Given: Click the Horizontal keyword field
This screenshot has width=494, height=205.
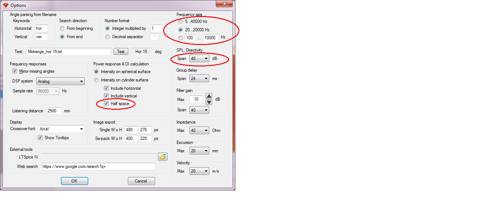Looking at the screenshot, I should (x=41, y=28).
